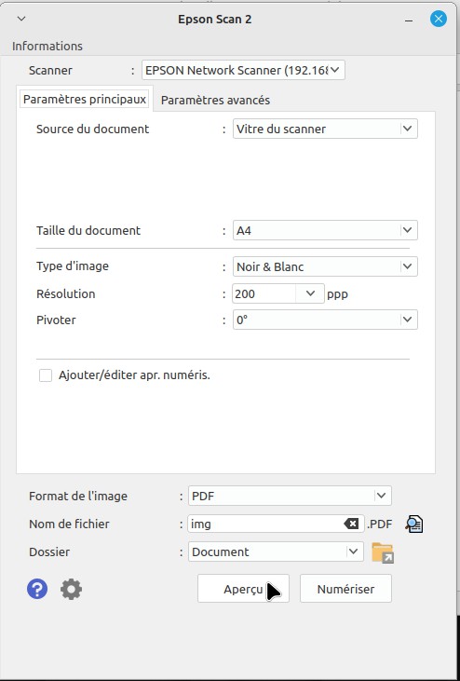
Task: Expand the Dossier Document dropdown
Action: point(276,552)
